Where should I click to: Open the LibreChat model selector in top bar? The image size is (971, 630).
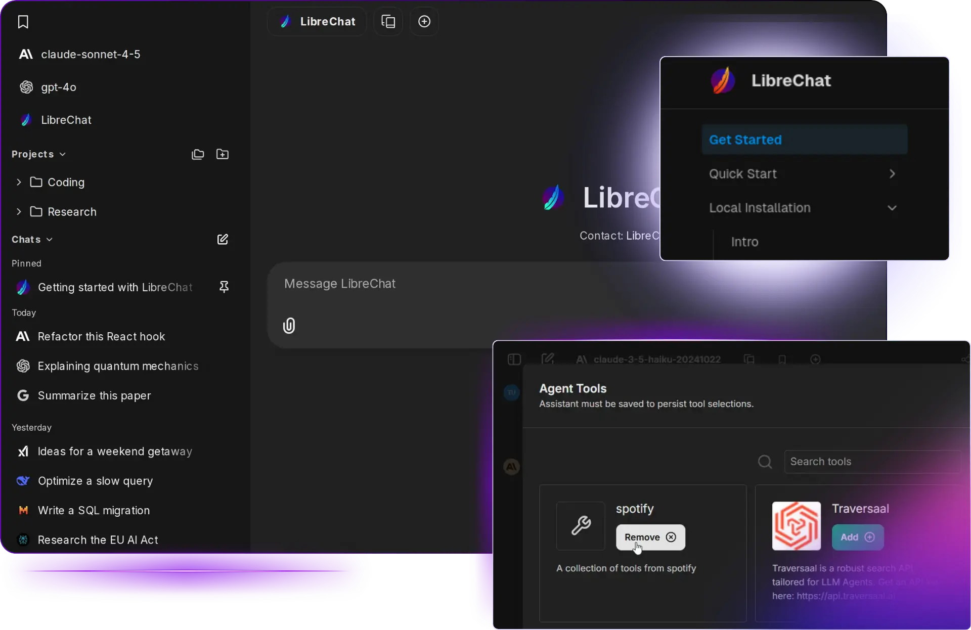pos(317,21)
